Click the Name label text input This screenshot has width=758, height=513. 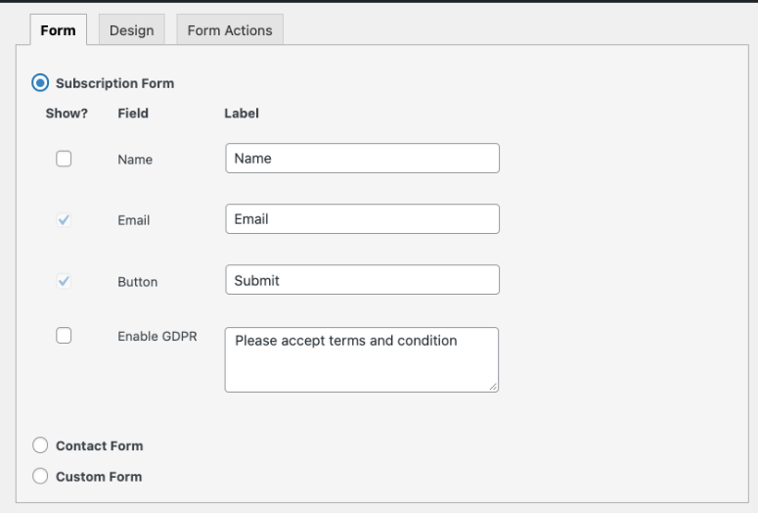coord(362,159)
